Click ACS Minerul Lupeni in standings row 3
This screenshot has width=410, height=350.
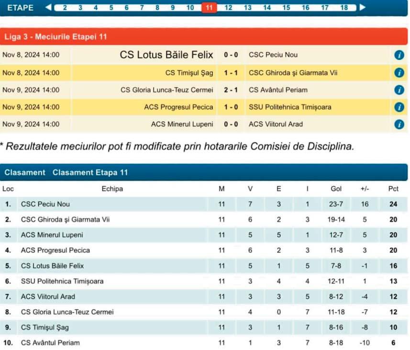tap(52, 235)
